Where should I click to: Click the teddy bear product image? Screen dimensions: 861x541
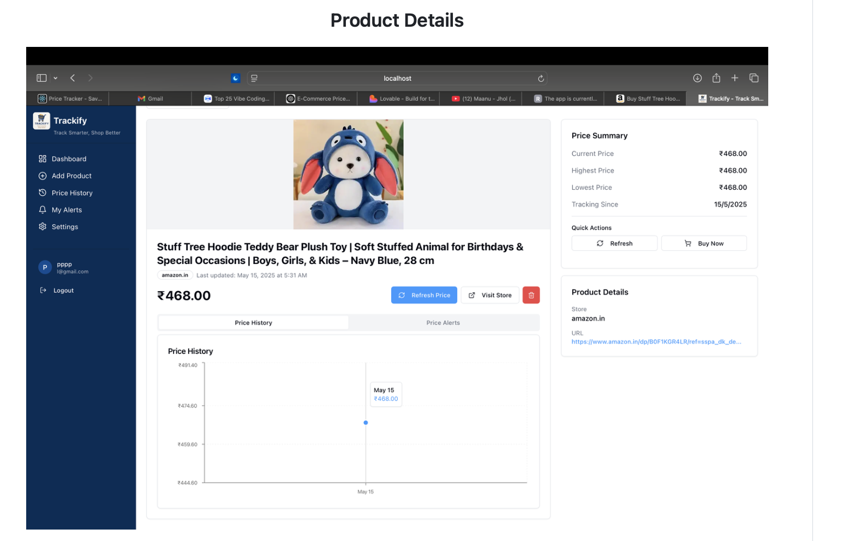(x=348, y=175)
